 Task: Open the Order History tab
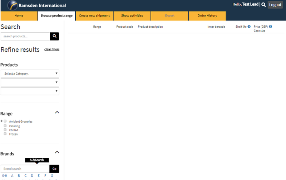coord(207,16)
